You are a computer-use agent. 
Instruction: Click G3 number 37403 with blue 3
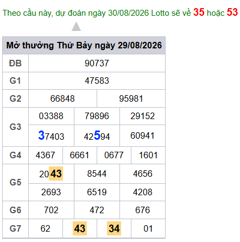point(51,135)
